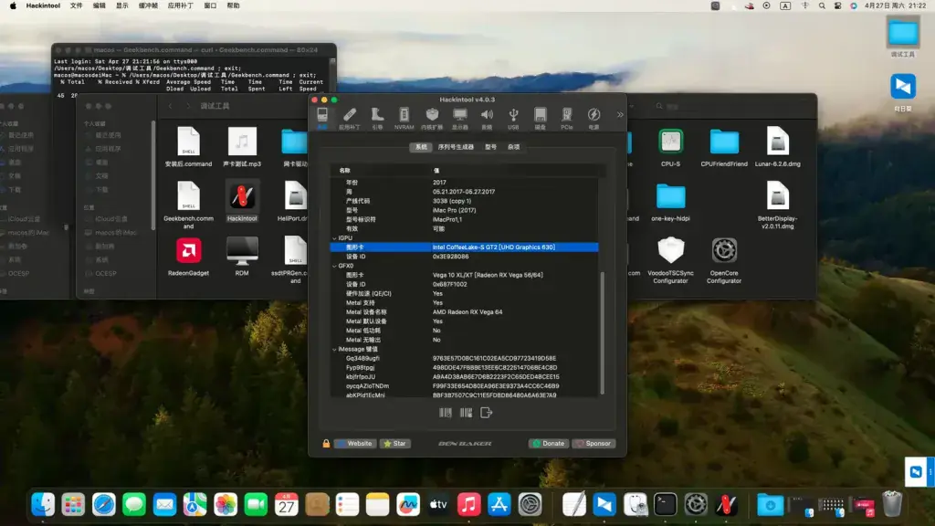Screen dimensions: 935x526
Task: Open Hackintool app in Finder window
Action: pos(242,202)
